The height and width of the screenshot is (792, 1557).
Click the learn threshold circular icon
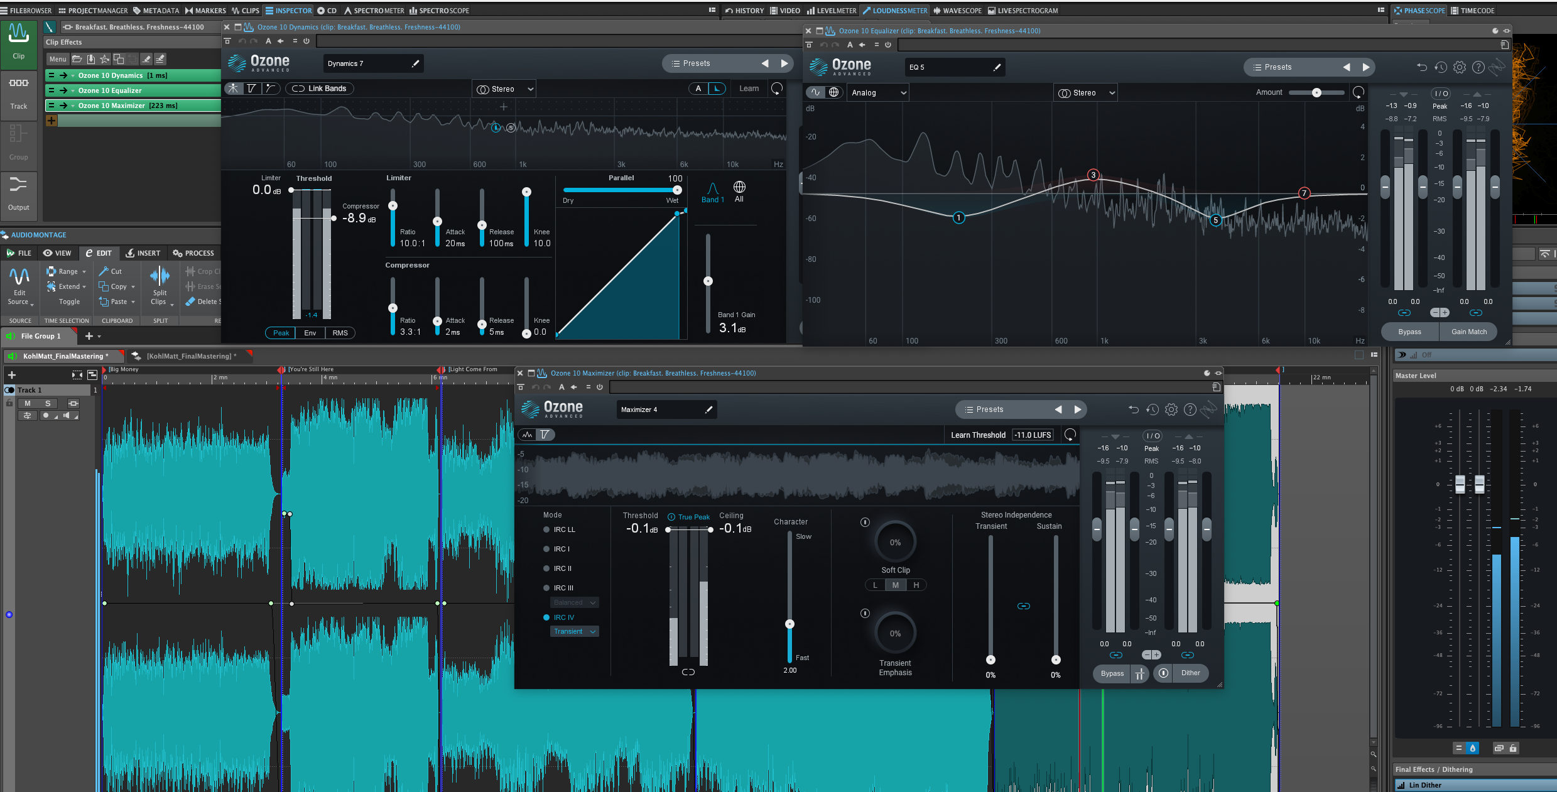(1070, 435)
